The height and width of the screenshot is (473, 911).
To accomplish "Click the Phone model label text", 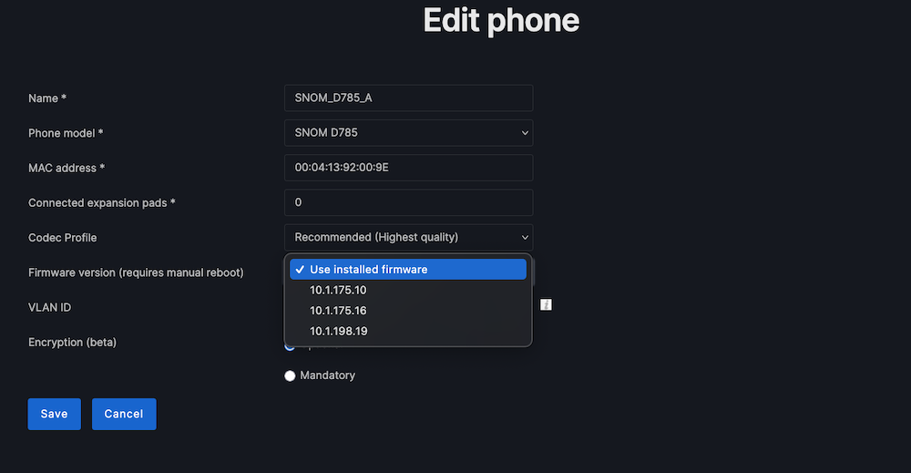I will click(x=66, y=133).
